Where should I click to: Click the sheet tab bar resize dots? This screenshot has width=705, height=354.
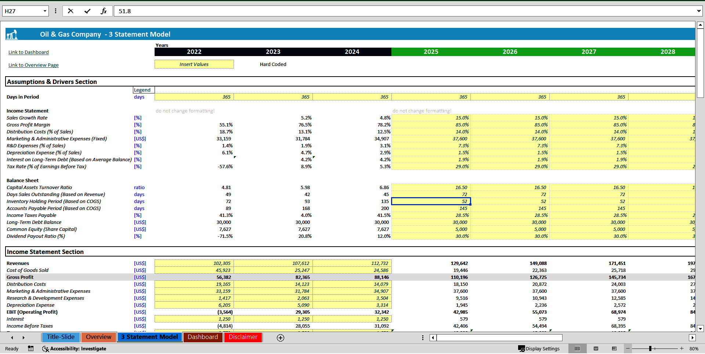pyautogui.click(x=423, y=338)
